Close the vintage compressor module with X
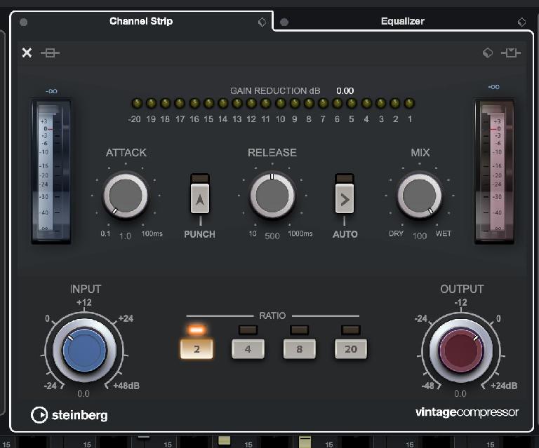The image size is (539, 448). (x=27, y=53)
